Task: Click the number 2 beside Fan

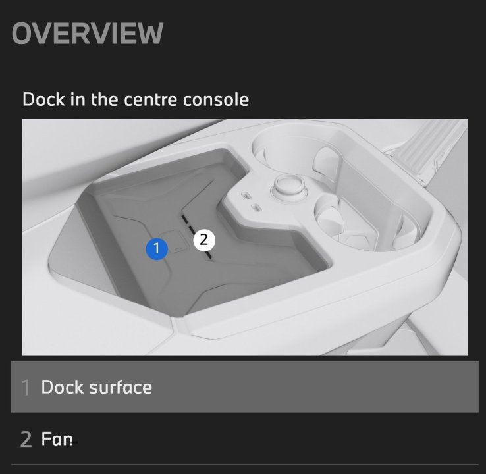Action: pyautogui.click(x=26, y=440)
